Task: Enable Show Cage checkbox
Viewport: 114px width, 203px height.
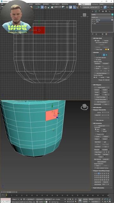Action: tap(95, 49)
